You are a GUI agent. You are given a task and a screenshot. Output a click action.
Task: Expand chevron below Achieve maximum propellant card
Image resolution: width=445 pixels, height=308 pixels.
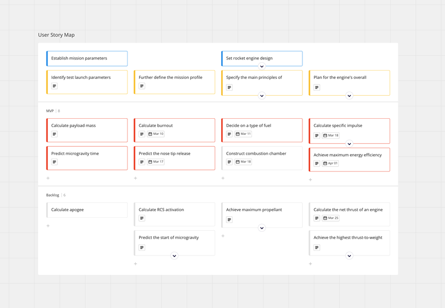262,228
